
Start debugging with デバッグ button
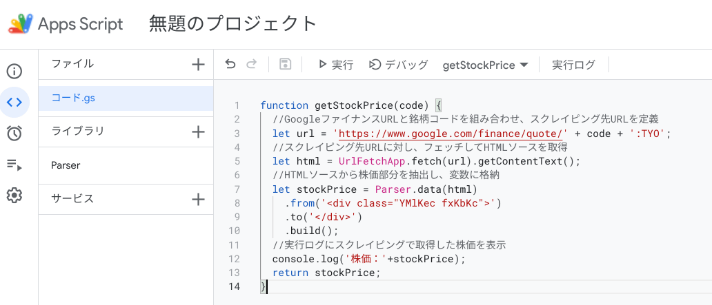pos(398,64)
